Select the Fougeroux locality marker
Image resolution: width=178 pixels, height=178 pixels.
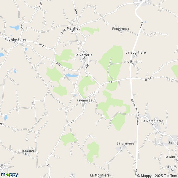(120, 31)
